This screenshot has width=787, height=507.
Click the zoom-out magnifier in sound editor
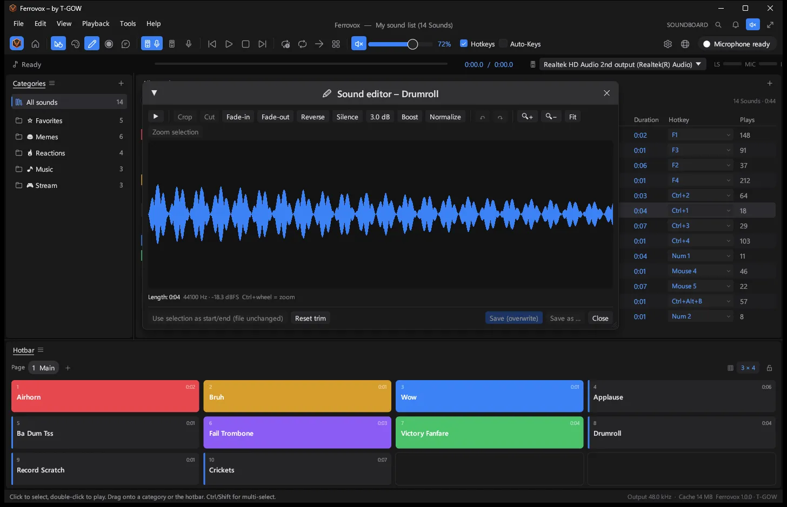(551, 117)
